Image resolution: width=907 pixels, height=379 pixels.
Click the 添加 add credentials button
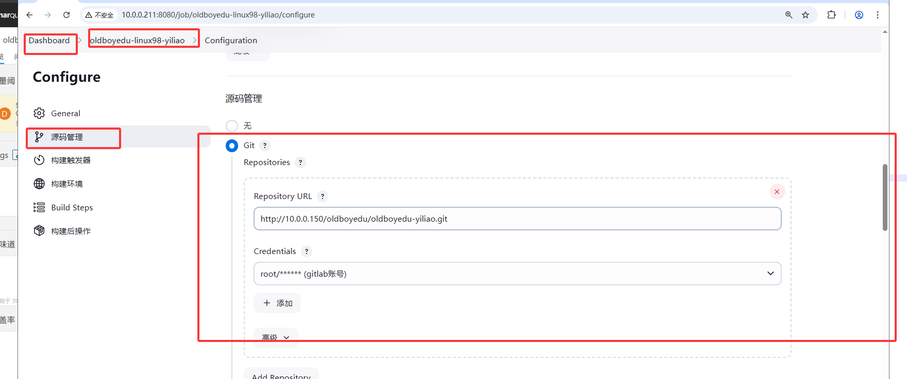[277, 303]
